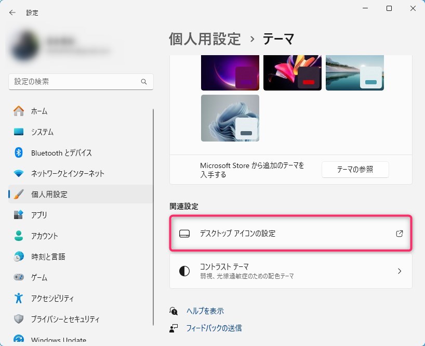Viewport: 425px width, 346px height.
Task: Expand コントラスト テーマ with the chevron arrow
Action: 399,271
